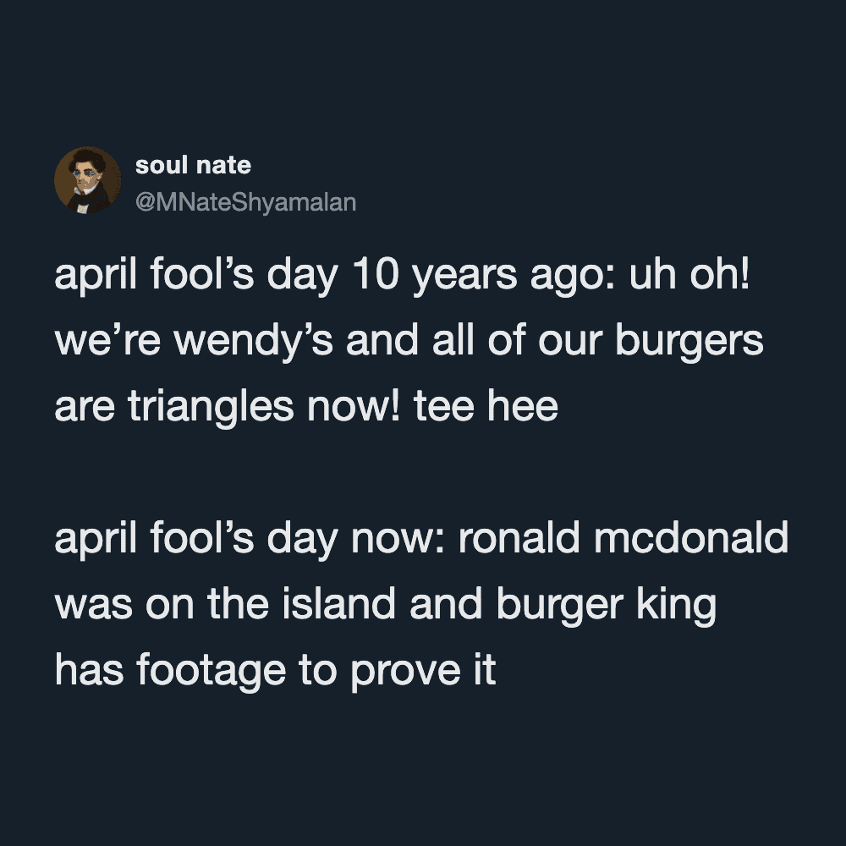Click the word "burgers" in the tweet
Viewport: 846px width, 846px height.
[x=689, y=341]
